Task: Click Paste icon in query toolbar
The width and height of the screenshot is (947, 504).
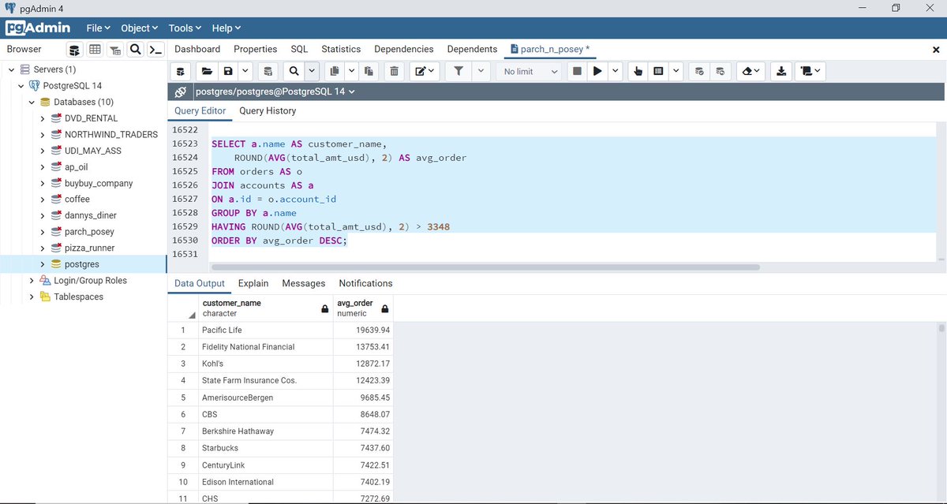Action: (x=369, y=71)
